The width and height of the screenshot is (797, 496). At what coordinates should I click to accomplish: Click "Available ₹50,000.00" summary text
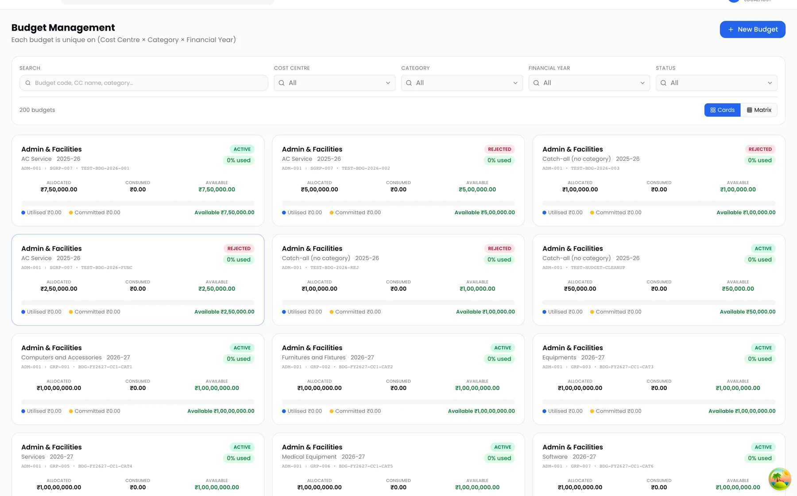(x=747, y=312)
